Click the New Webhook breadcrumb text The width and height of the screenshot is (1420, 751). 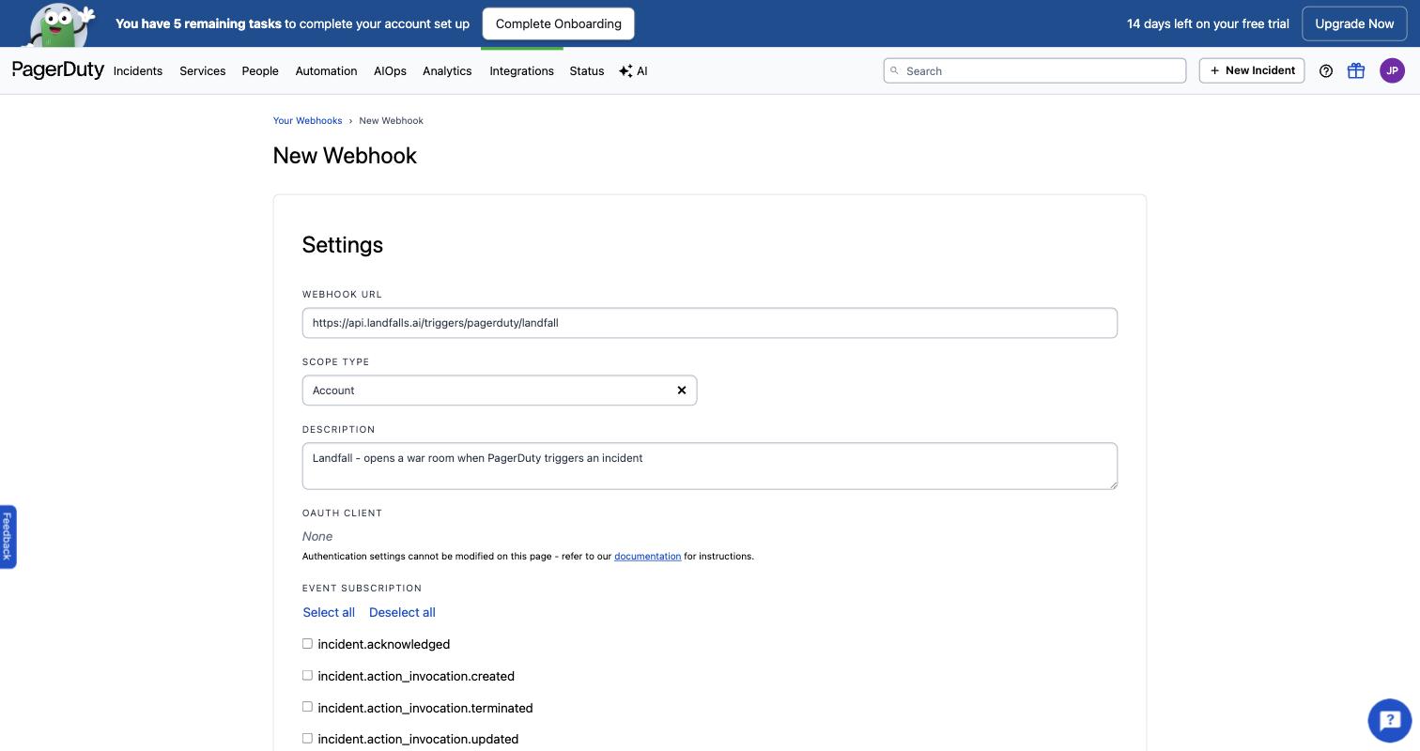tap(391, 121)
